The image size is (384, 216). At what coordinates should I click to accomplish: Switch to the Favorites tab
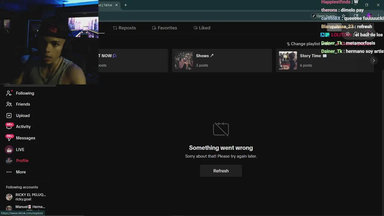(164, 28)
